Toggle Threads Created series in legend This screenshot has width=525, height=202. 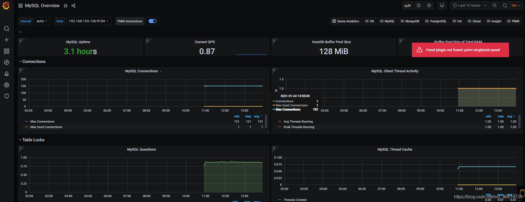point(295,200)
